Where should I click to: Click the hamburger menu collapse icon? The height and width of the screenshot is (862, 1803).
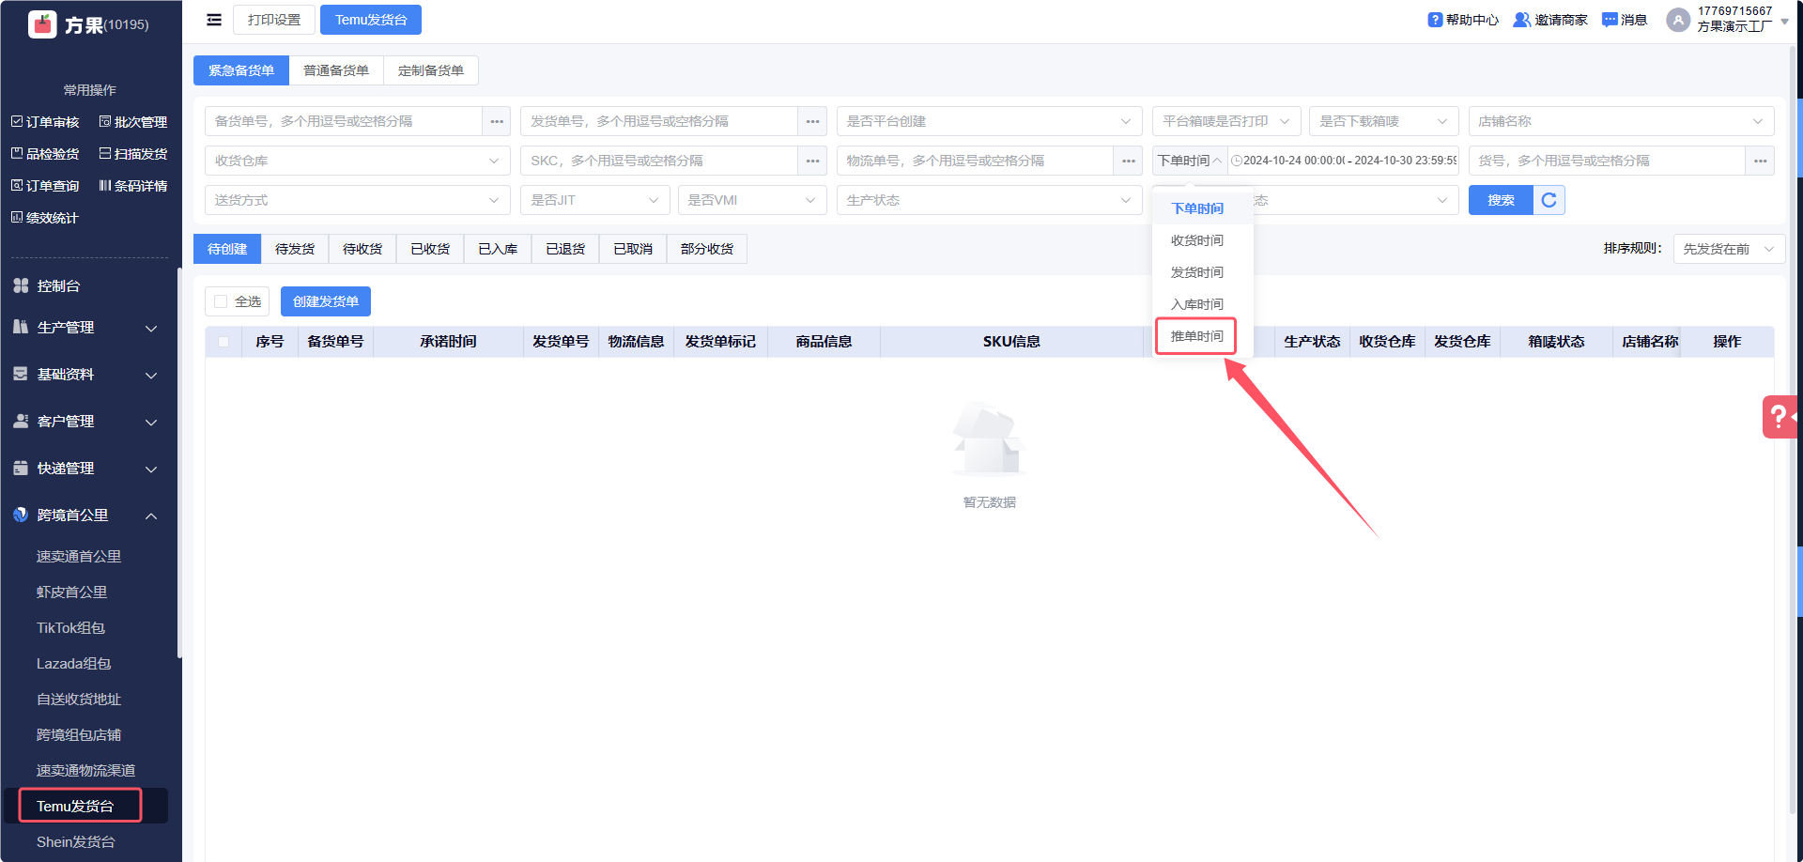click(x=214, y=20)
